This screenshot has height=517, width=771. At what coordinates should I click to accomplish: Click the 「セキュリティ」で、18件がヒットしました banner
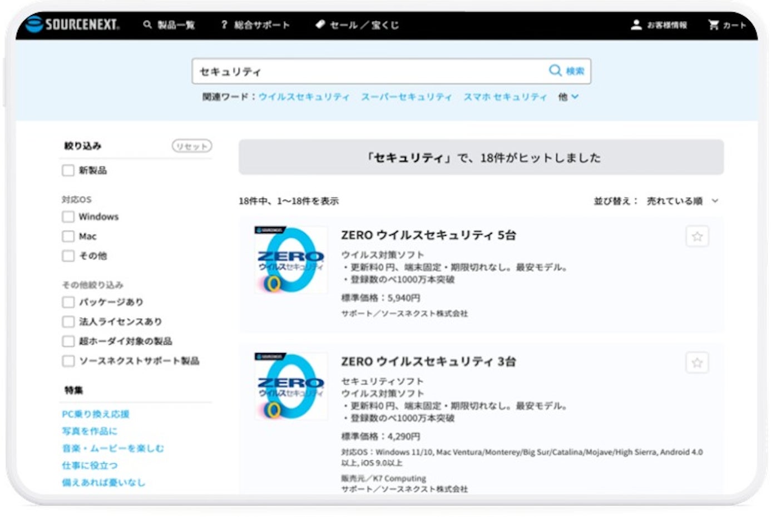[481, 157]
